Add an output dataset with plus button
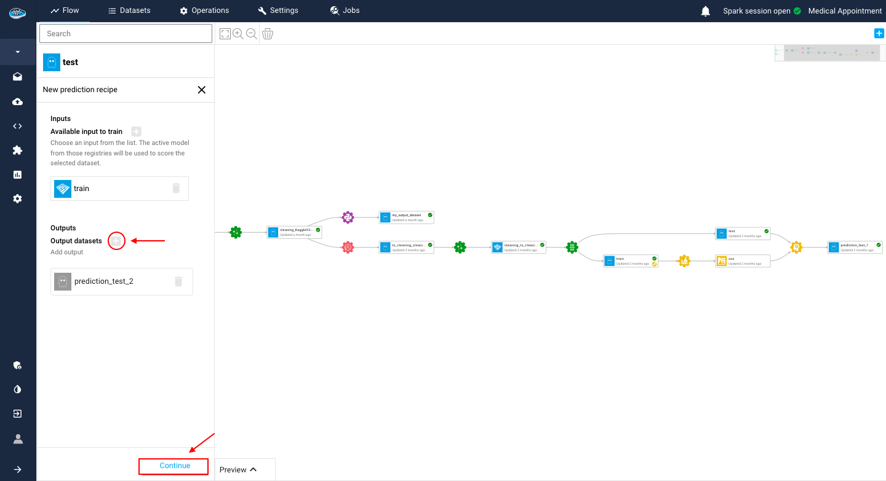The width and height of the screenshot is (886, 481). pyautogui.click(x=116, y=241)
